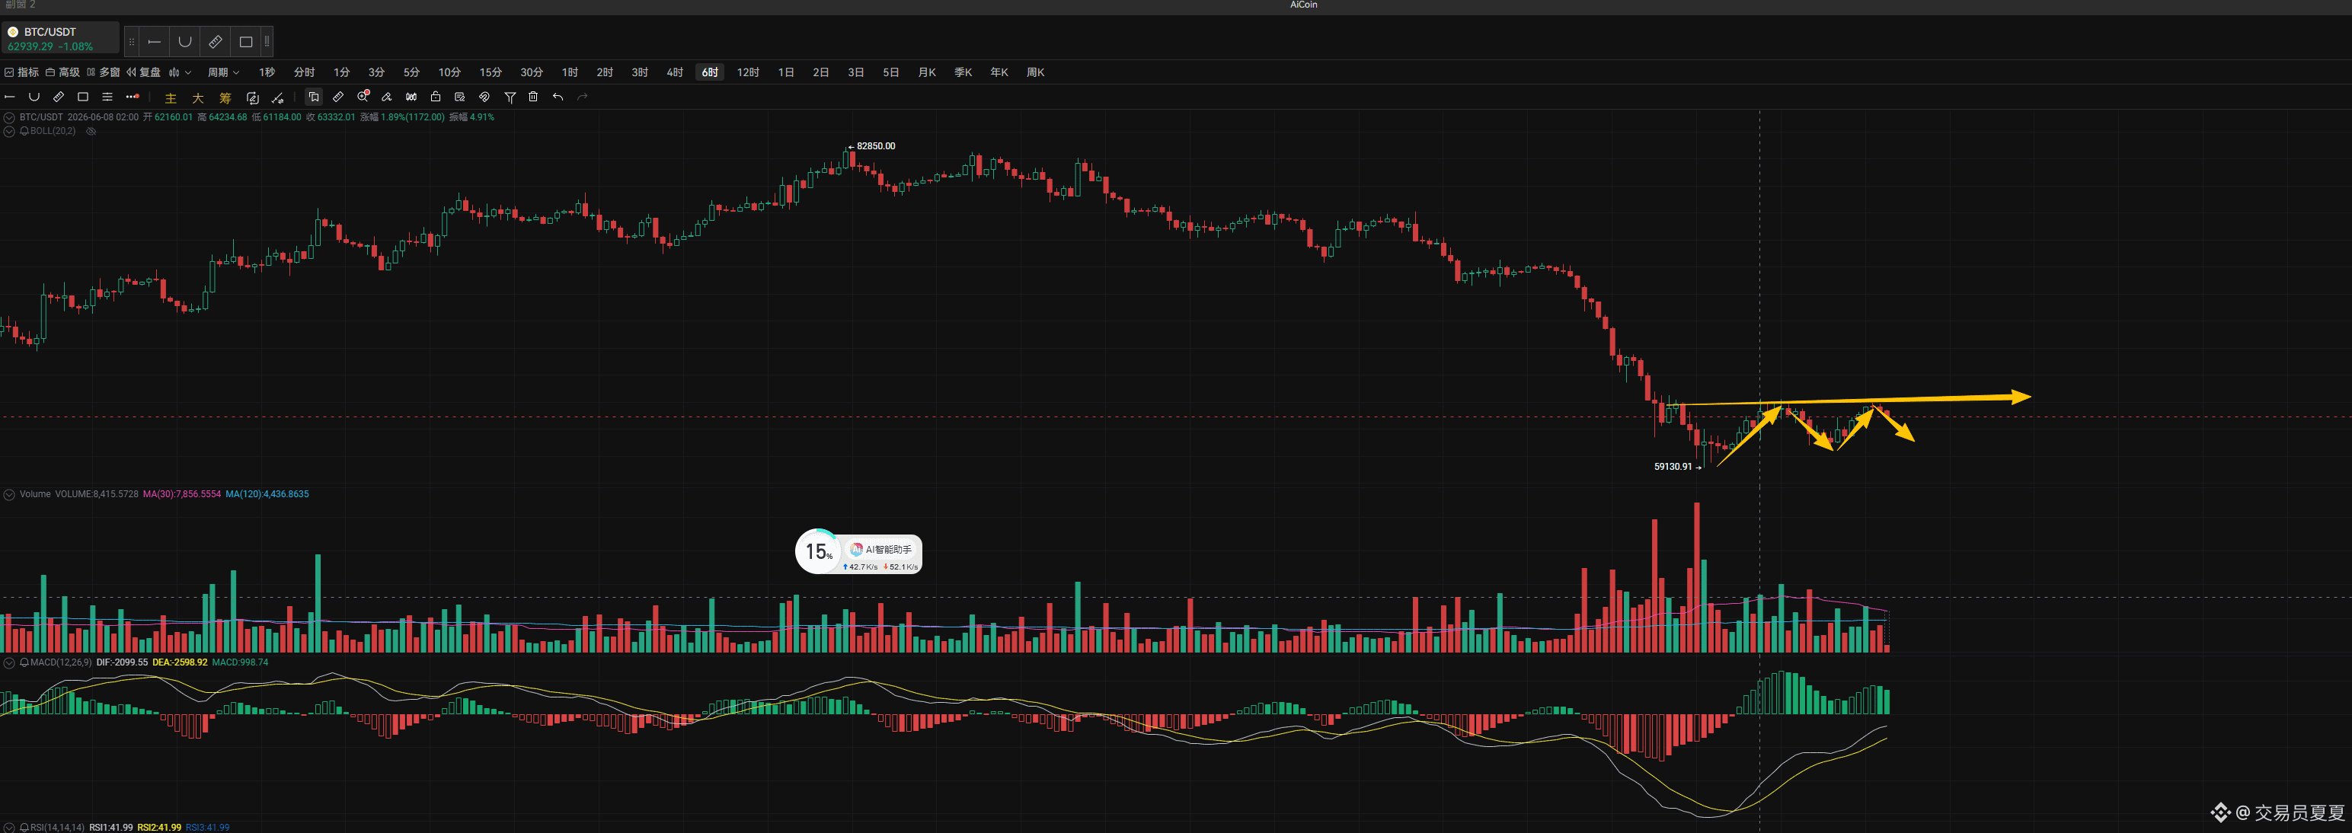This screenshot has height=833, width=2352.
Task: Click the candlestick pattern icon in drawing toolbar
Action: pos(411,97)
